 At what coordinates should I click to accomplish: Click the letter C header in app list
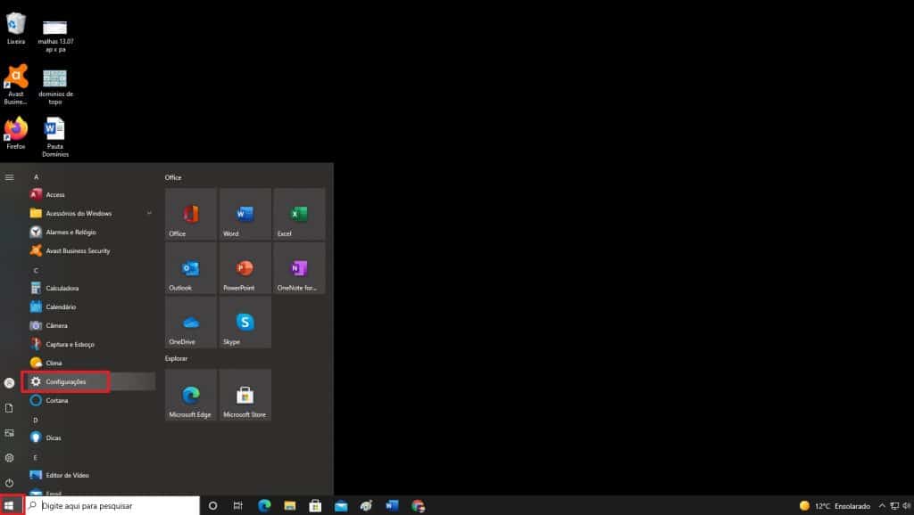(36, 271)
